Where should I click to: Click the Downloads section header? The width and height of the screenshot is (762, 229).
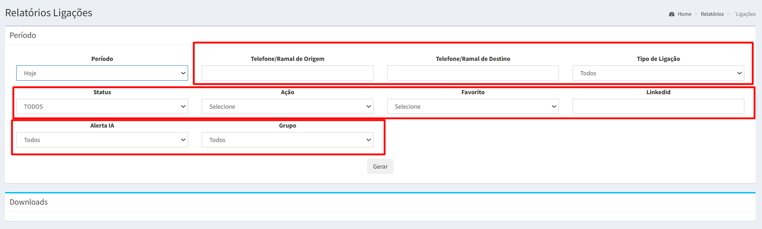pos(28,202)
